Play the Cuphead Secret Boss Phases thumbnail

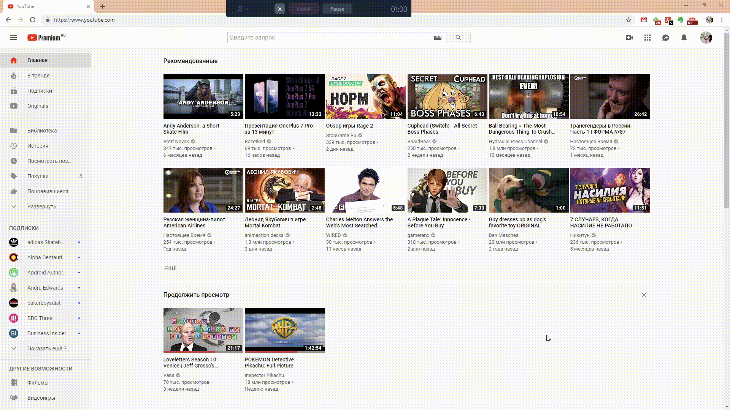(x=447, y=96)
